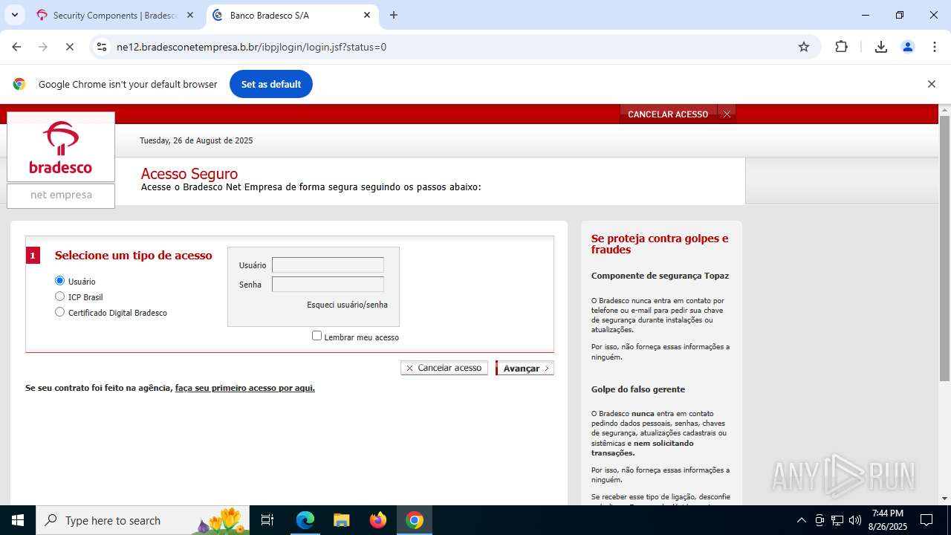Close the Security Components tab
951x535 pixels.
pos(189,15)
